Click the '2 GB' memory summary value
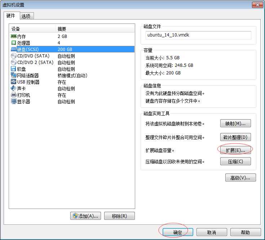This screenshot has width=265, height=240. click(x=62, y=37)
